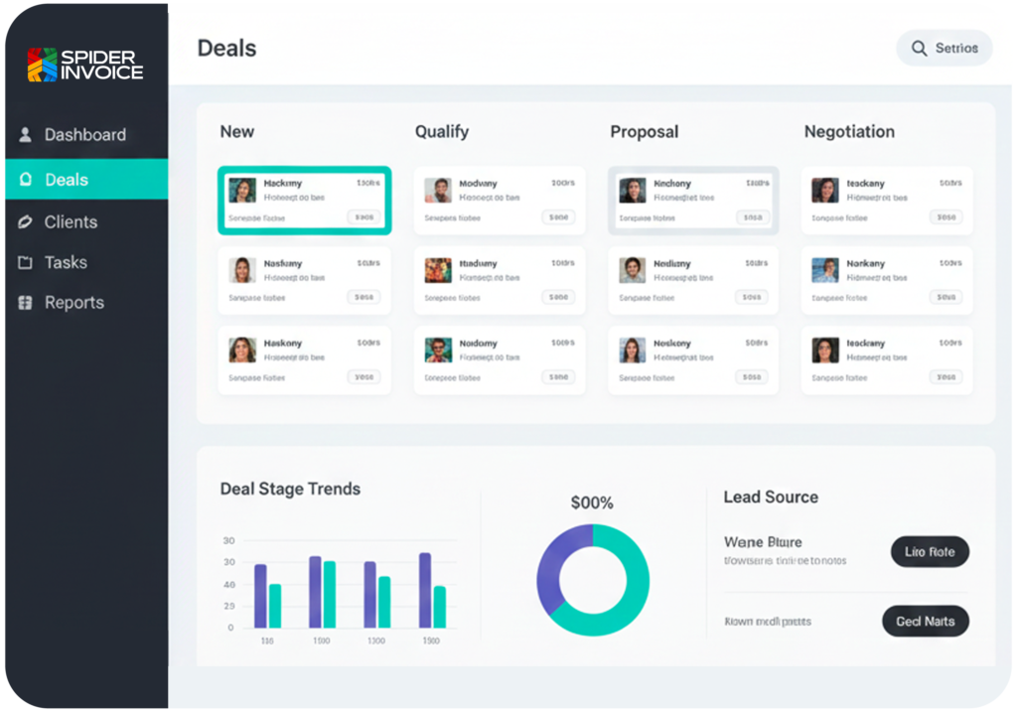
Task: Click the Reports grid icon in sidebar
Action: pos(26,303)
